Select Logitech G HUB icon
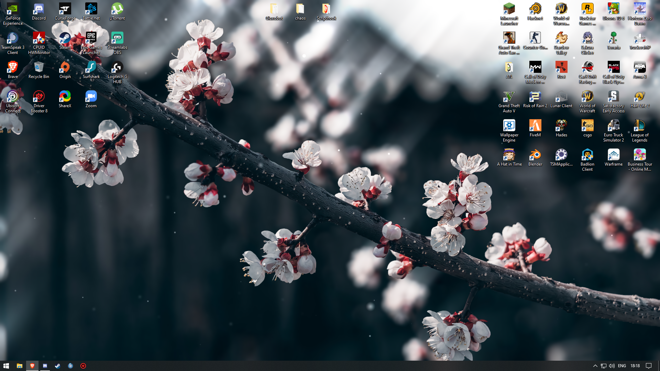The width and height of the screenshot is (660, 371). tap(117, 72)
